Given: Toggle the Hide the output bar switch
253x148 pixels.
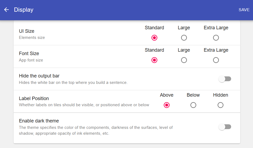Looking at the screenshot, I should click(x=225, y=79).
